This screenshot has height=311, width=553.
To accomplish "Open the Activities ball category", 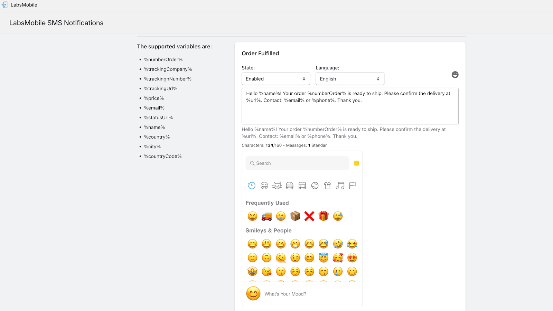I will coord(315,186).
